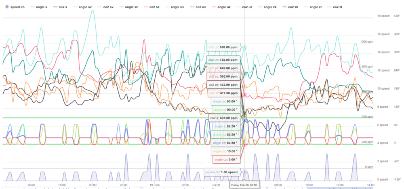Click the 'co2 zk: 432.00 ppm' tooltip
This screenshot has width=404, height=189.
tap(223, 84)
